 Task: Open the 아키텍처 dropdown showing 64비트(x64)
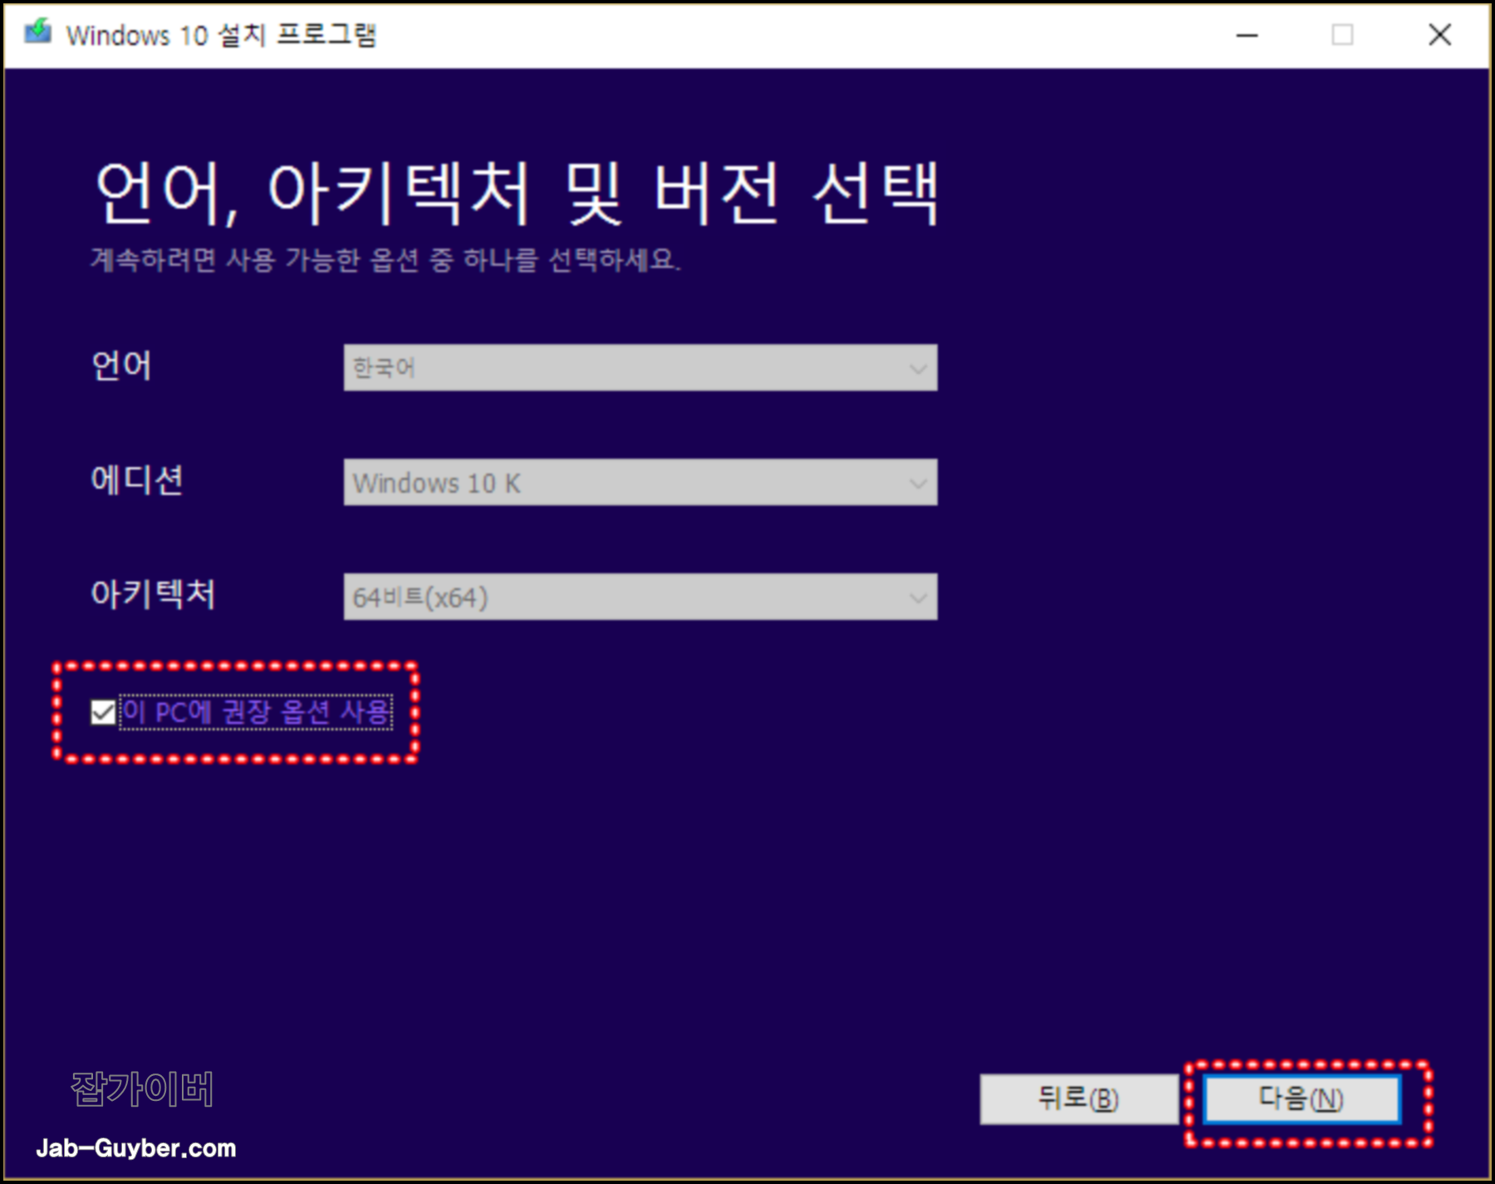(640, 597)
